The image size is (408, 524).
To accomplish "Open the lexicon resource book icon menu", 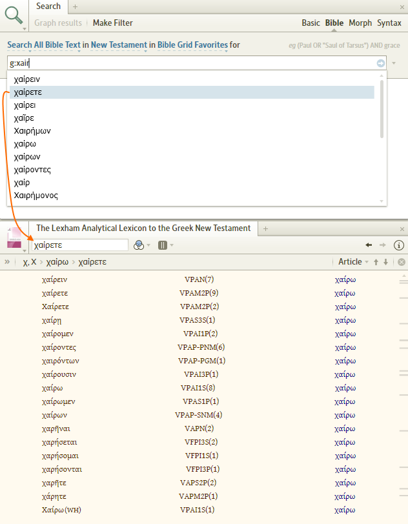I will point(14,238).
